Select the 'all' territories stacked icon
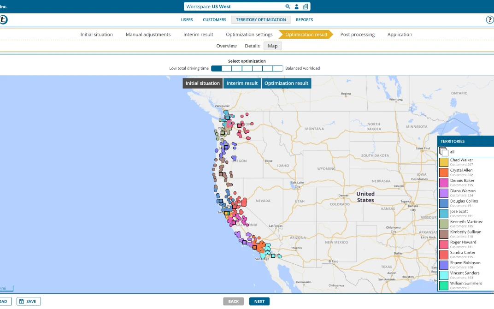Screen dimensions: 494x309 443,152
